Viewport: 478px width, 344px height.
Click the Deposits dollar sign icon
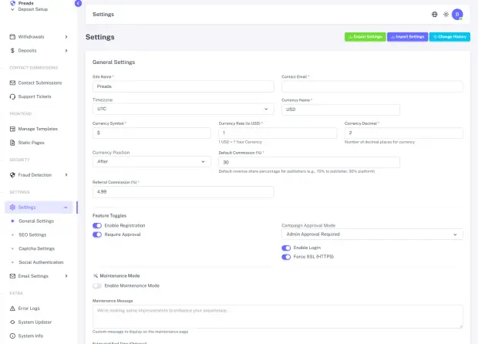(x=12, y=50)
